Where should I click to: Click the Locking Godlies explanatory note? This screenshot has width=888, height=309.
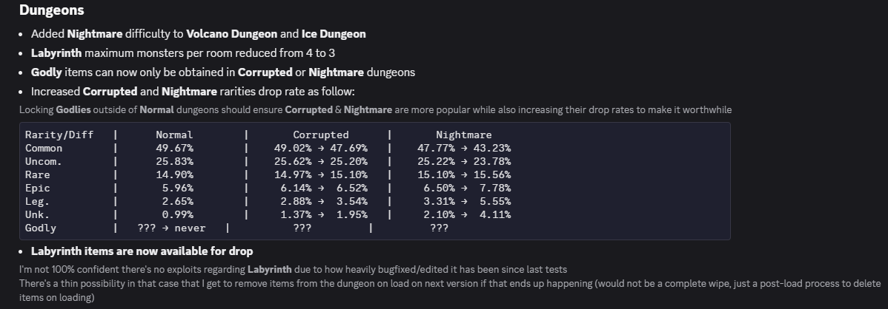376,109
